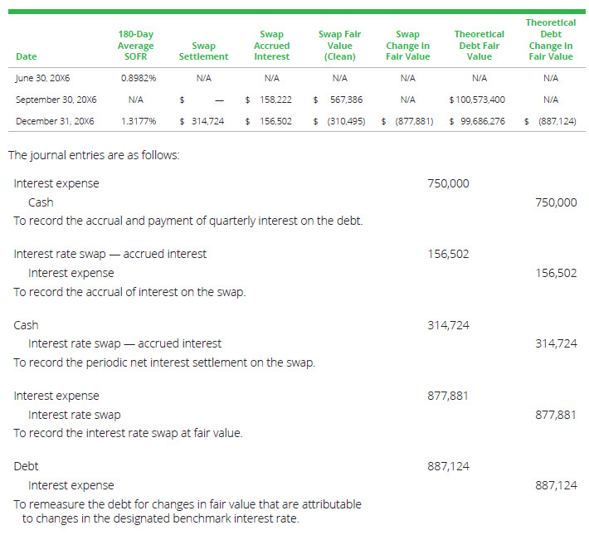This screenshot has height=535, width=589.
Task: Click the 567,386 swap fair value cell
Action: (x=343, y=100)
